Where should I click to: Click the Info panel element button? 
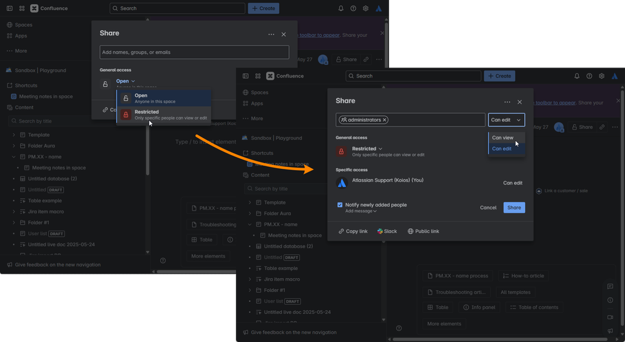479,308
